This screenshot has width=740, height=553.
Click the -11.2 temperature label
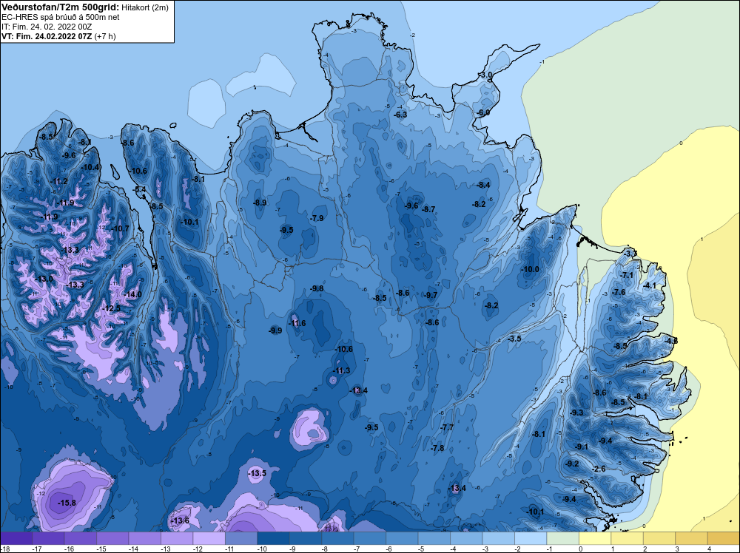point(59,182)
